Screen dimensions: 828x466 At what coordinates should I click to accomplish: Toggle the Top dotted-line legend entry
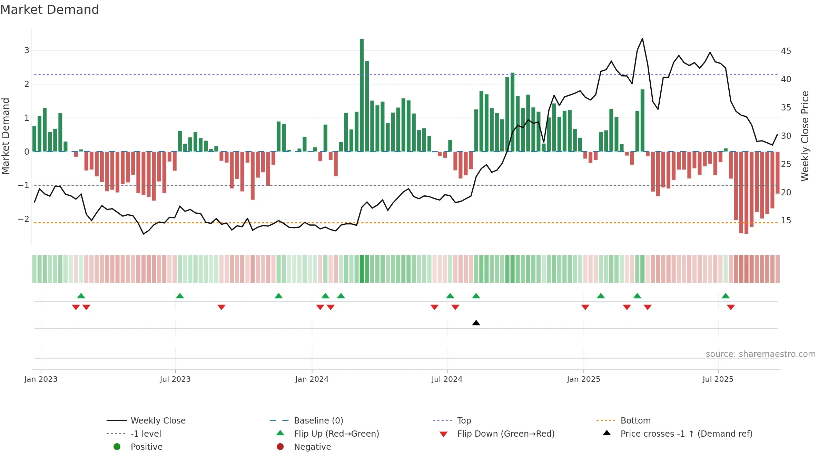tap(452, 420)
